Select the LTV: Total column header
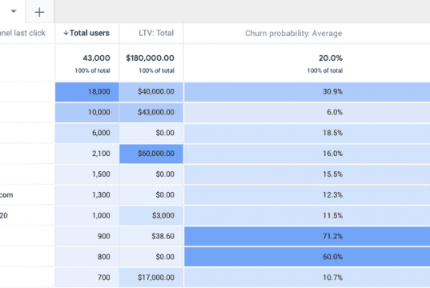This screenshot has height=288, width=430. [x=156, y=33]
